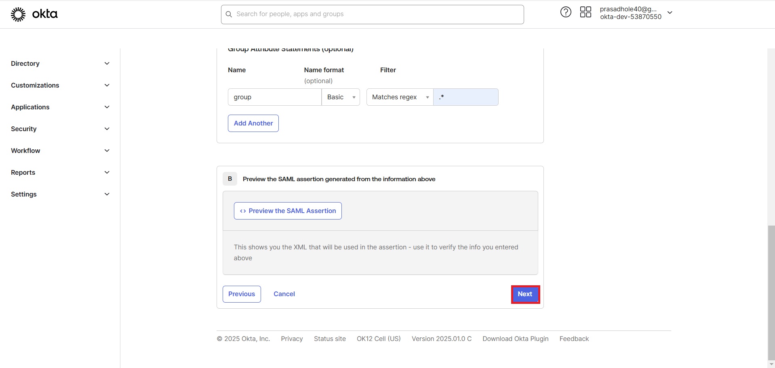Click the Okta logo
The image size is (775, 368).
pyautogui.click(x=34, y=14)
